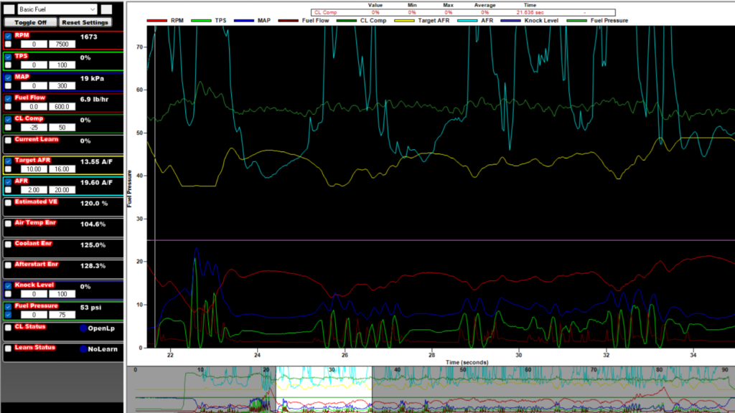This screenshot has height=413, width=735.
Task: Click the Fuel Flow maximum field 600.0
Action: point(62,107)
